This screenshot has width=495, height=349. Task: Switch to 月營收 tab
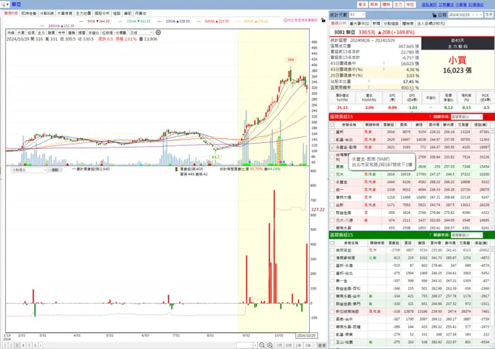(140, 13)
